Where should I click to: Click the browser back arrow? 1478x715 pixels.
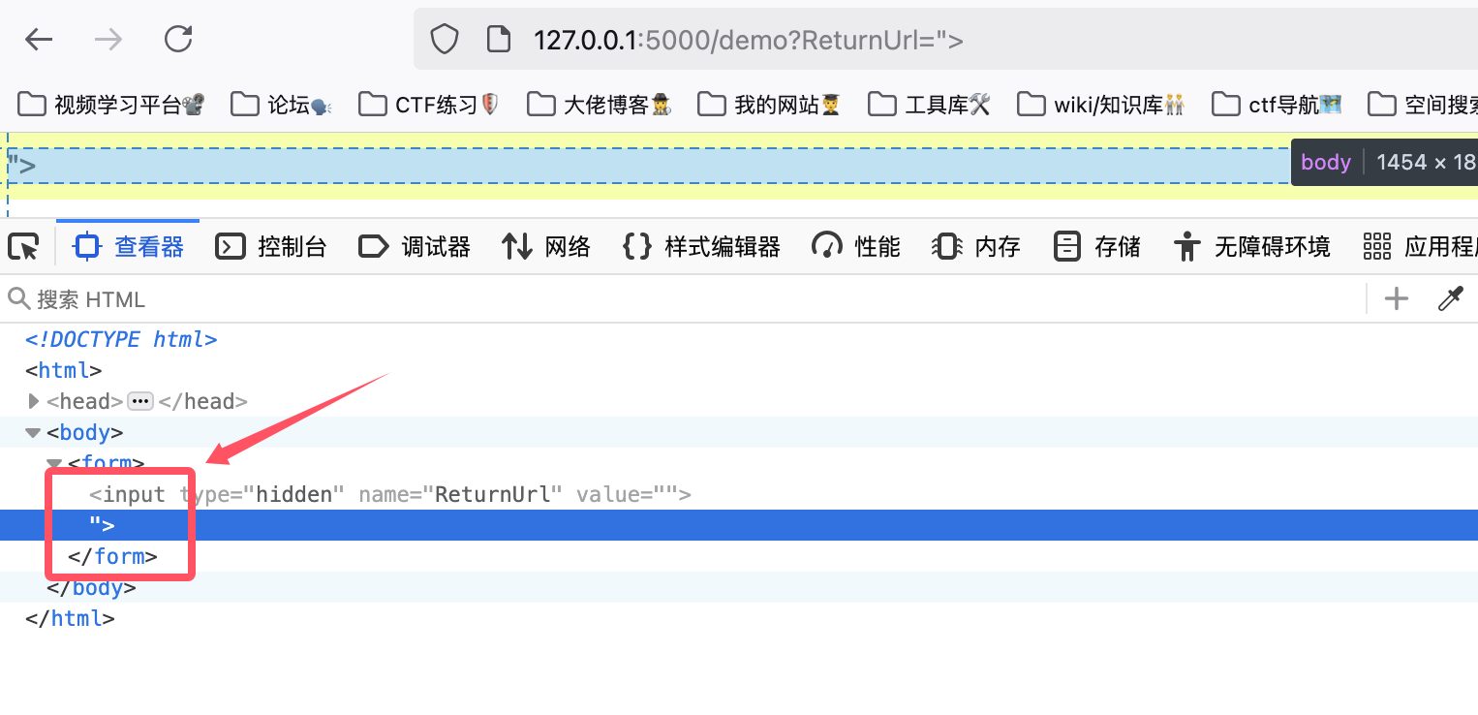(39, 40)
